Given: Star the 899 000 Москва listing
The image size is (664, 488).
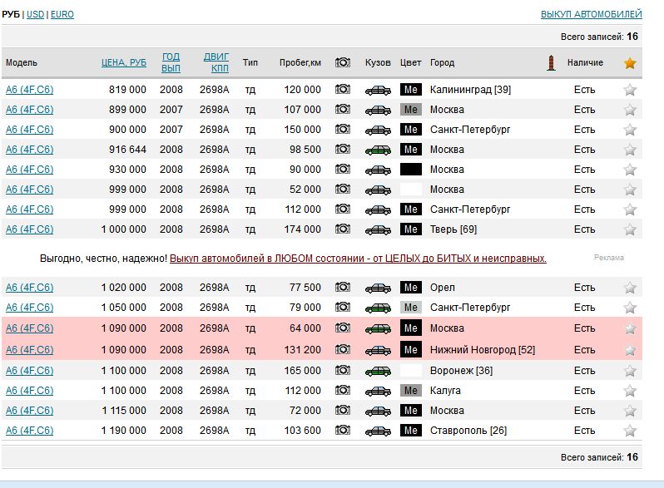Looking at the screenshot, I should 630,110.
